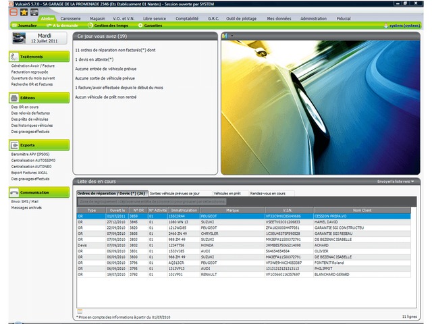Click the Génération Avoir / Facture link
The width and height of the screenshot is (432, 324).
(x=33, y=65)
